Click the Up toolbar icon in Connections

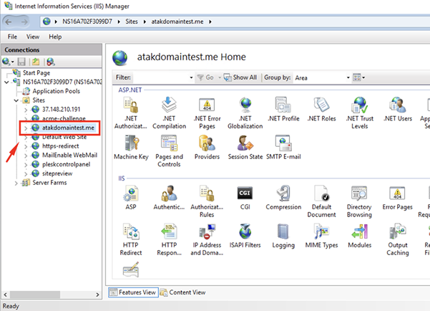coord(36,62)
